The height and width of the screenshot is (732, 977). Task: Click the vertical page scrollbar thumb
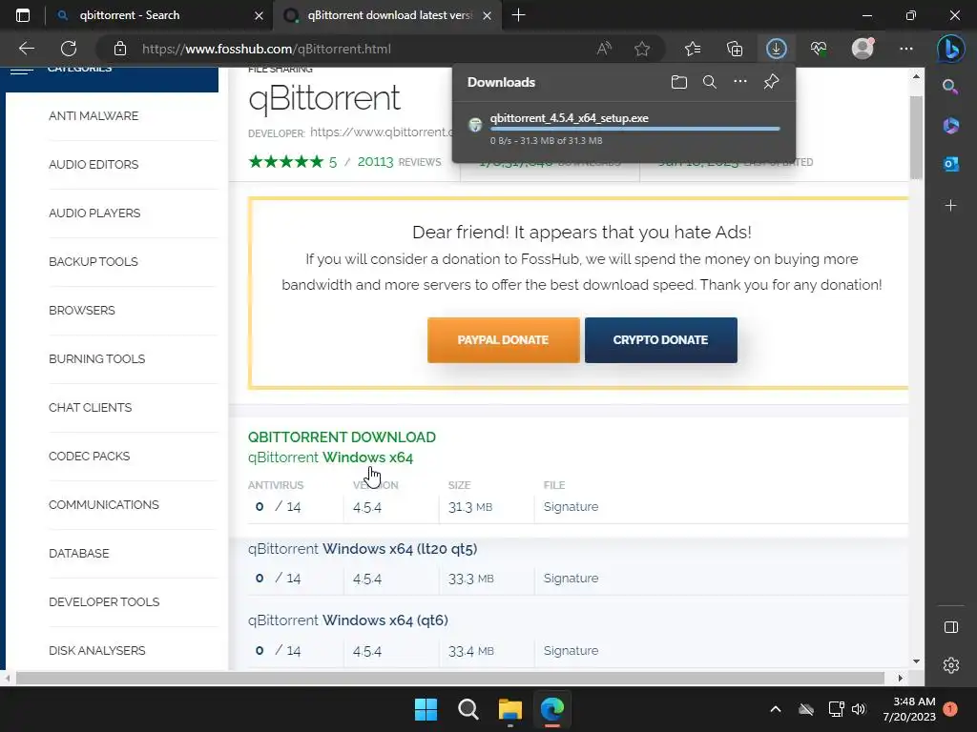(x=915, y=137)
